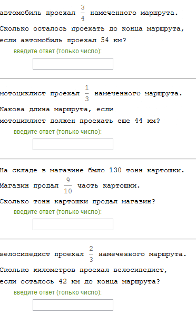Click the fraction 9/10 in the potato problem
The height and width of the screenshot is (314, 196).
(x=68, y=185)
